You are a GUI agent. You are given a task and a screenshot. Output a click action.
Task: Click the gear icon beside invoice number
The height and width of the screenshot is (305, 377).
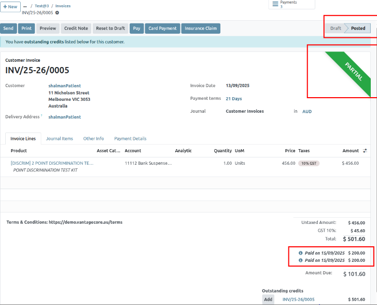(x=57, y=12)
